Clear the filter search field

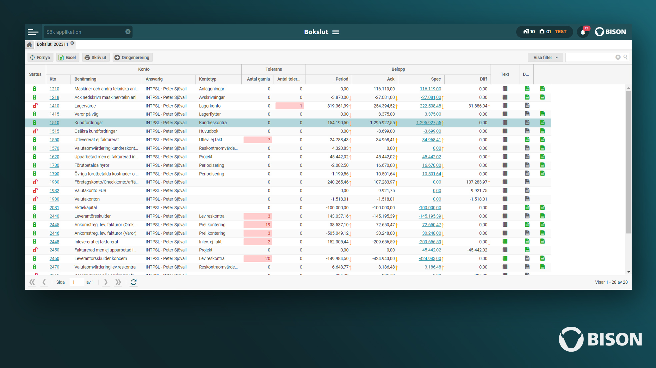tap(618, 57)
